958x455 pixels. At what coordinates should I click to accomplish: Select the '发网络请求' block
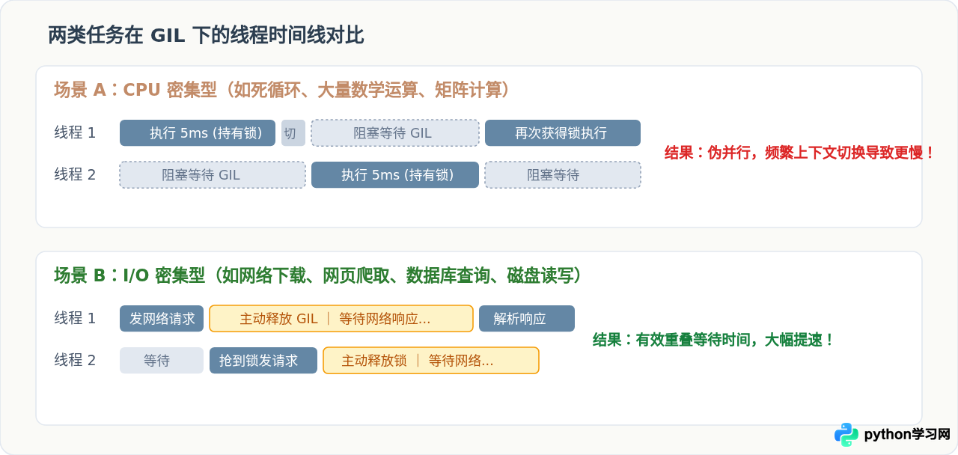(x=162, y=319)
